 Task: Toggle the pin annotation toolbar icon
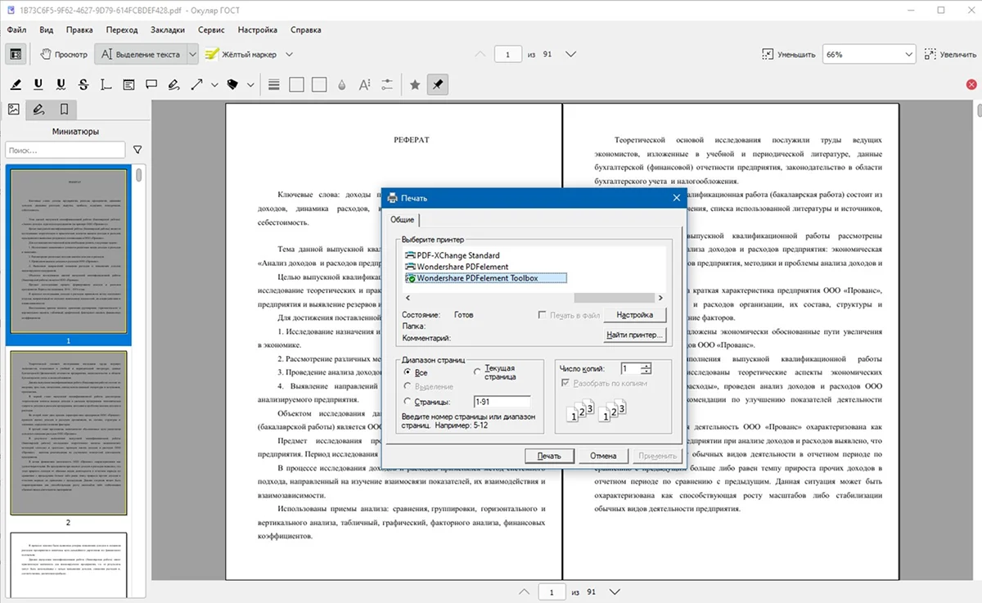coord(438,84)
